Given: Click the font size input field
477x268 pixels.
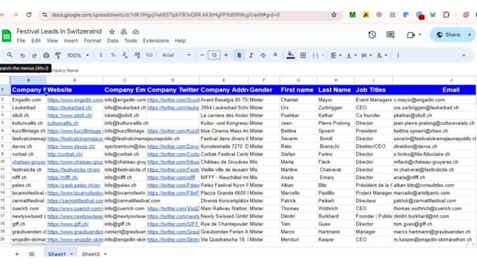Looking at the screenshot, I should (x=214, y=55).
